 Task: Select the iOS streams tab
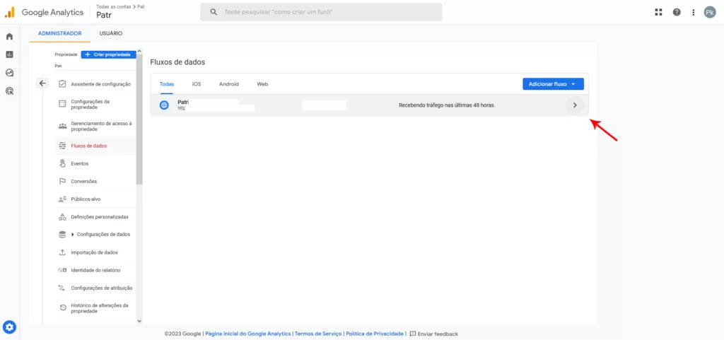click(197, 84)
